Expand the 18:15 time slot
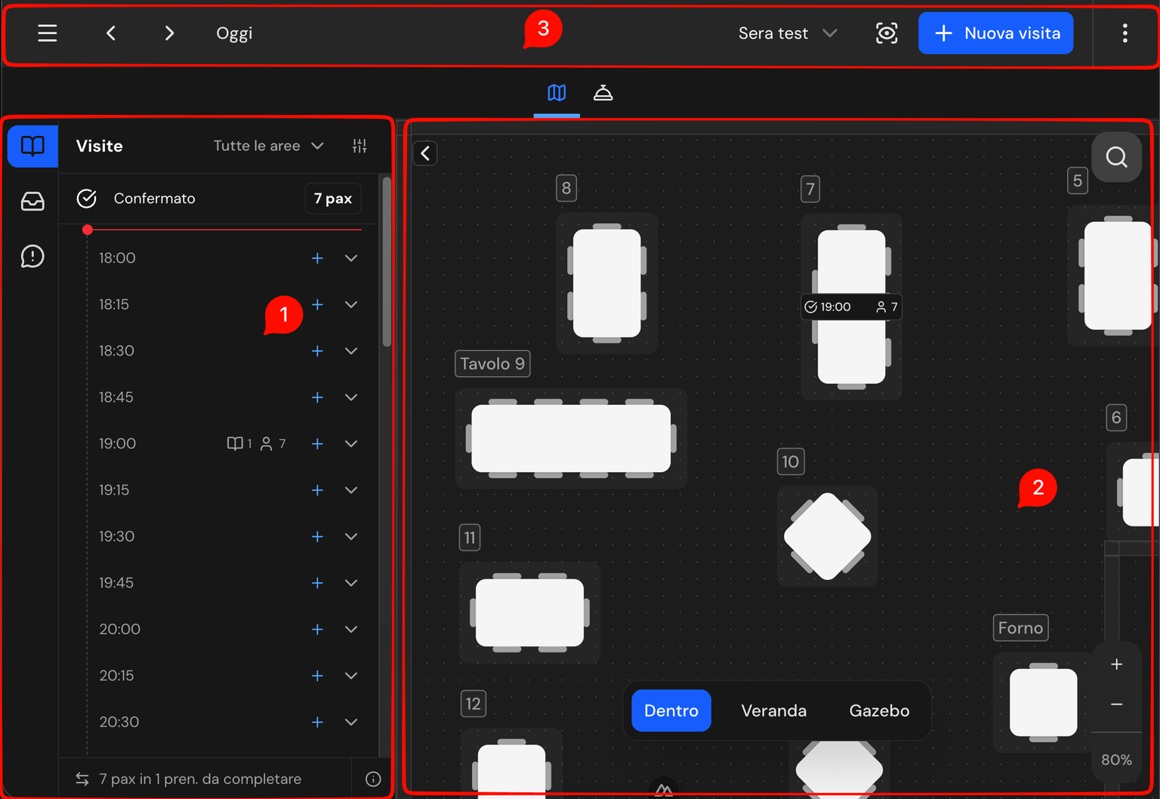The width and height of the screenshot is (1160, 799). (x=351, y=304)
